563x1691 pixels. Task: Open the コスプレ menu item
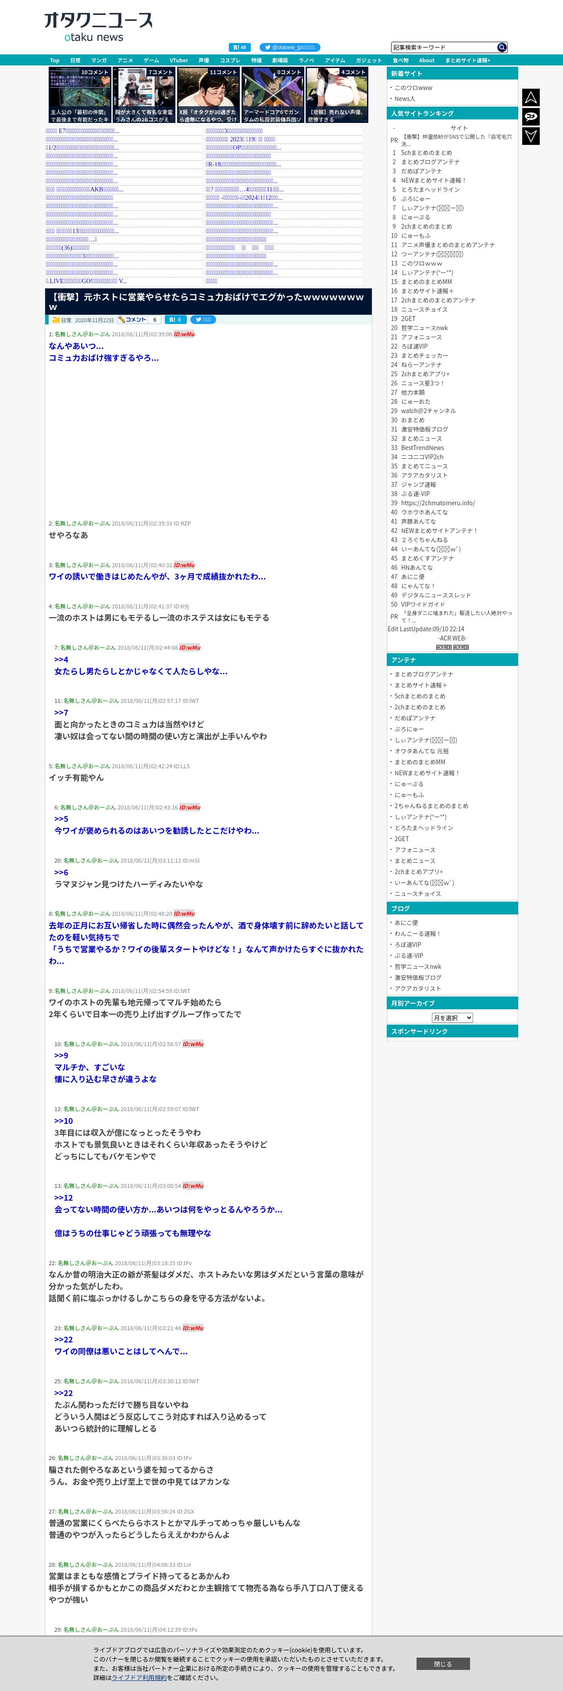click(230, 61)
